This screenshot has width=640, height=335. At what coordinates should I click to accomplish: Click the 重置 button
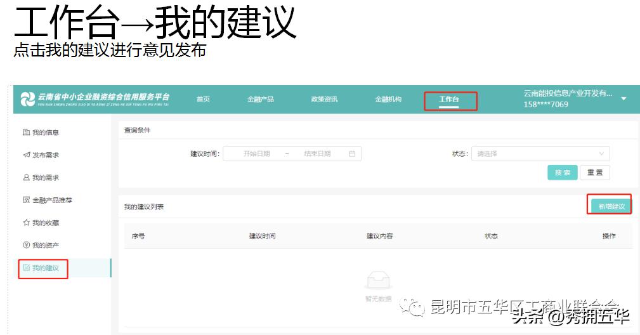point(595,173)
